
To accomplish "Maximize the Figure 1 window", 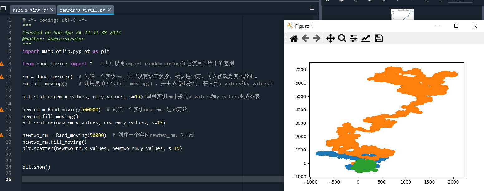I will pyautogui.click(x=456, y=26).
